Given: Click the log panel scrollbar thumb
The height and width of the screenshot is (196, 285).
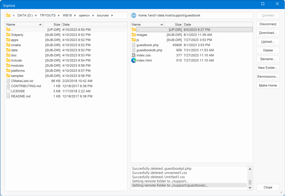Looking at the screenshot, I should click(250, 182).
